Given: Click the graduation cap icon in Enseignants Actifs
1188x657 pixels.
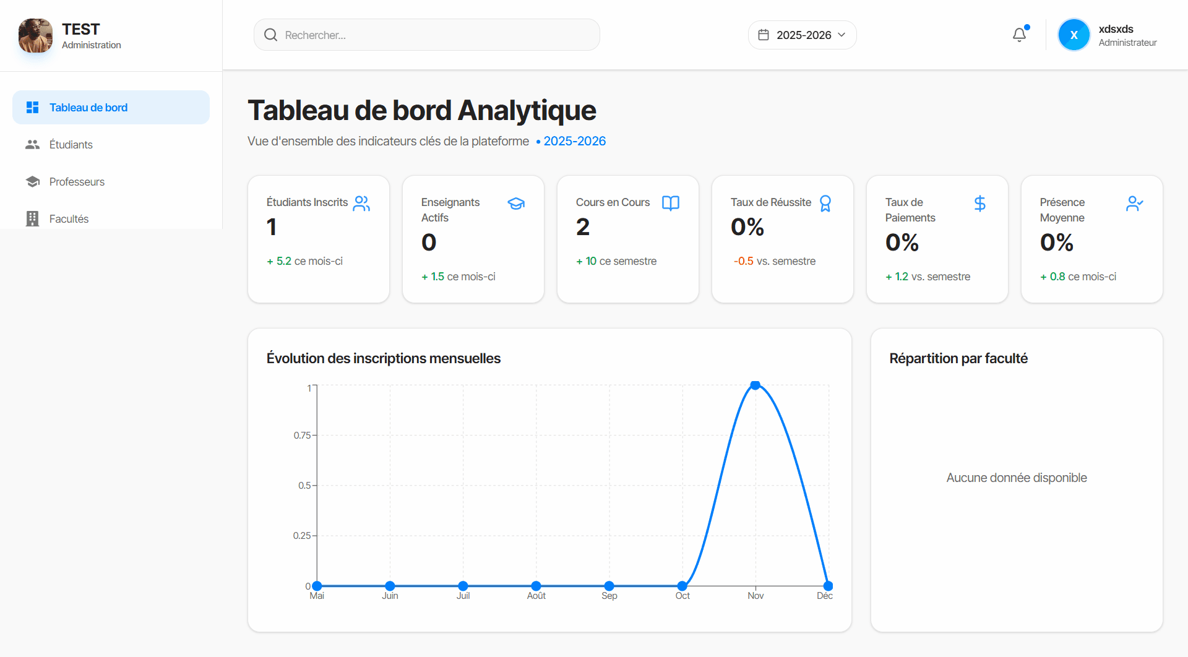Looking at the screenshot, I should tap(516, 204).
